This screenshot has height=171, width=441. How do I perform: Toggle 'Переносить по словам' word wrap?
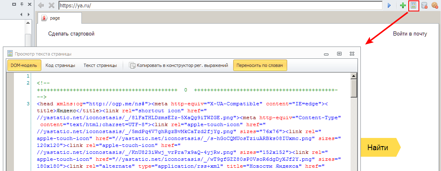(260, 65)
